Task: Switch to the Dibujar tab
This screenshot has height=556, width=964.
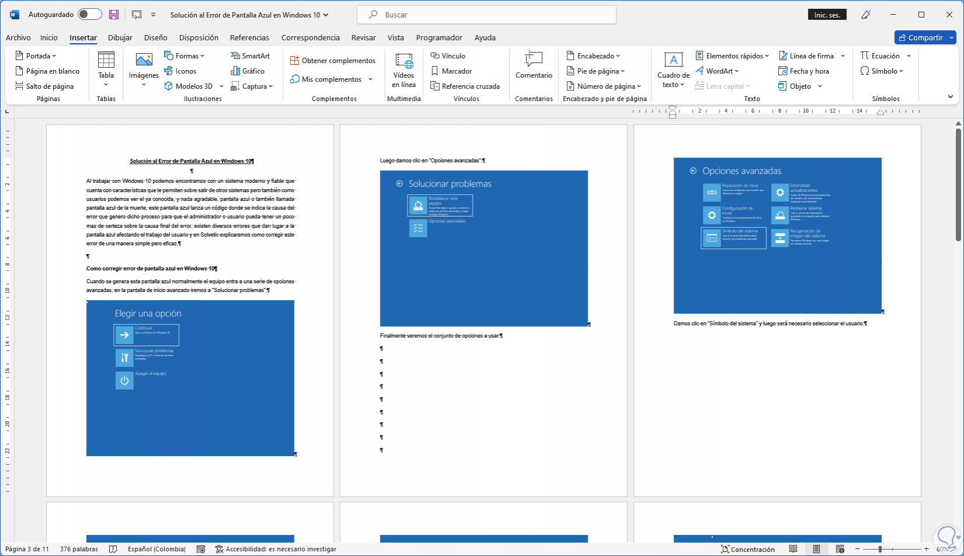Action: (120, 37)
